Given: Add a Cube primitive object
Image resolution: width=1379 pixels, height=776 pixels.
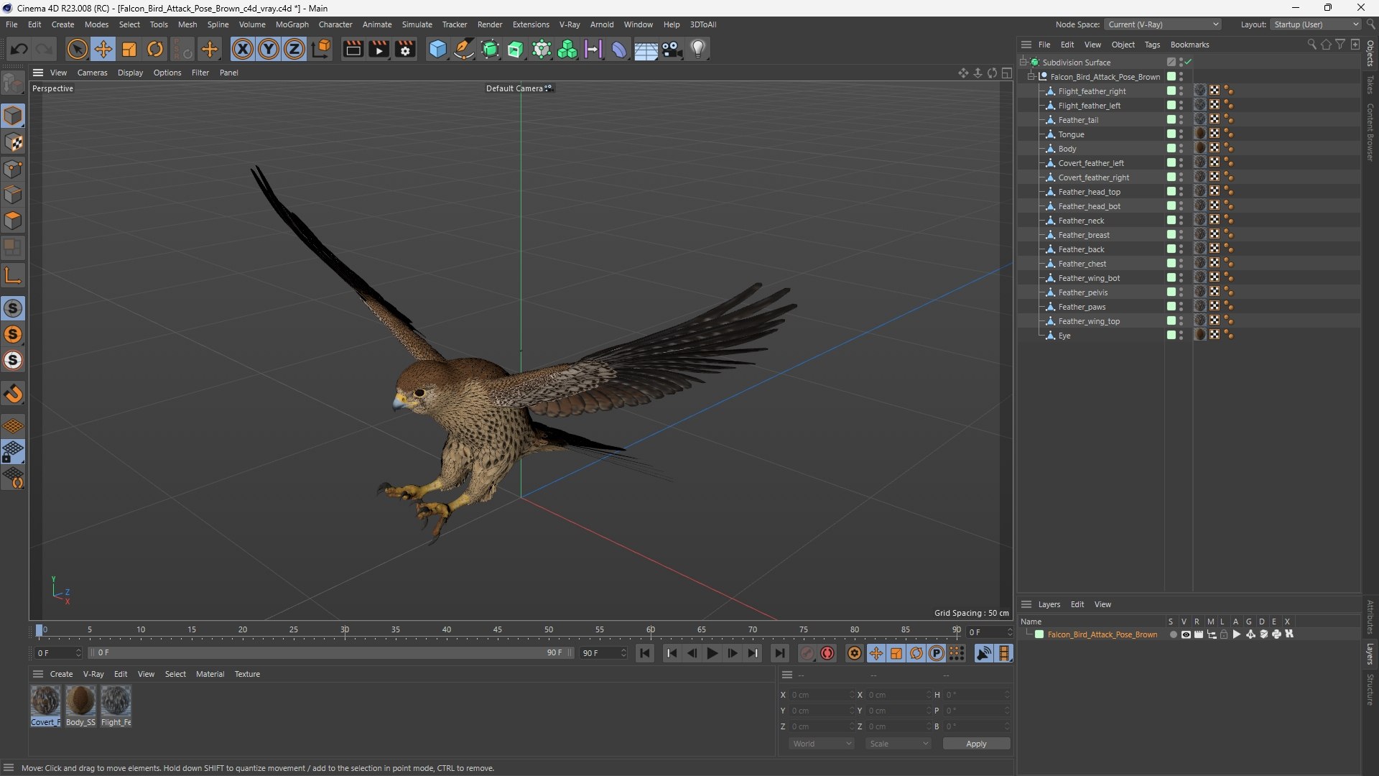Looking at the screenshot, I should click(437, 49).
